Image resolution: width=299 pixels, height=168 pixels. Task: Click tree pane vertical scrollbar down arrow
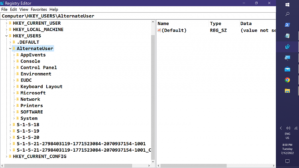(x=153, y=162)
